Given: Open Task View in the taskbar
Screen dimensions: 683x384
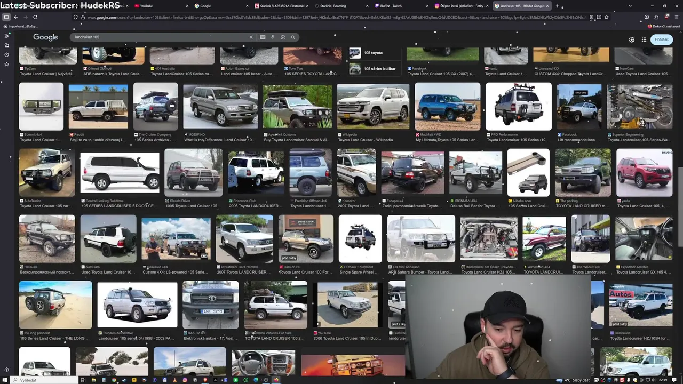Looking at the screenshot, I should click(83, 380).
